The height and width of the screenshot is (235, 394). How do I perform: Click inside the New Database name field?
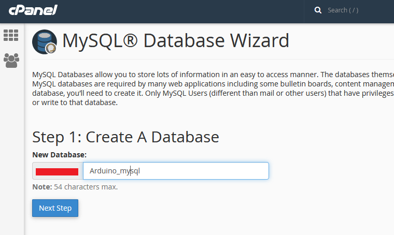(207, 171)
